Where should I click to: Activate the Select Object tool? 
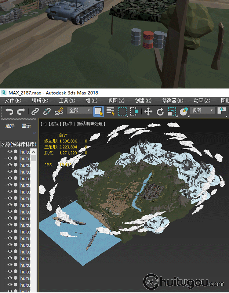point(99,111)
